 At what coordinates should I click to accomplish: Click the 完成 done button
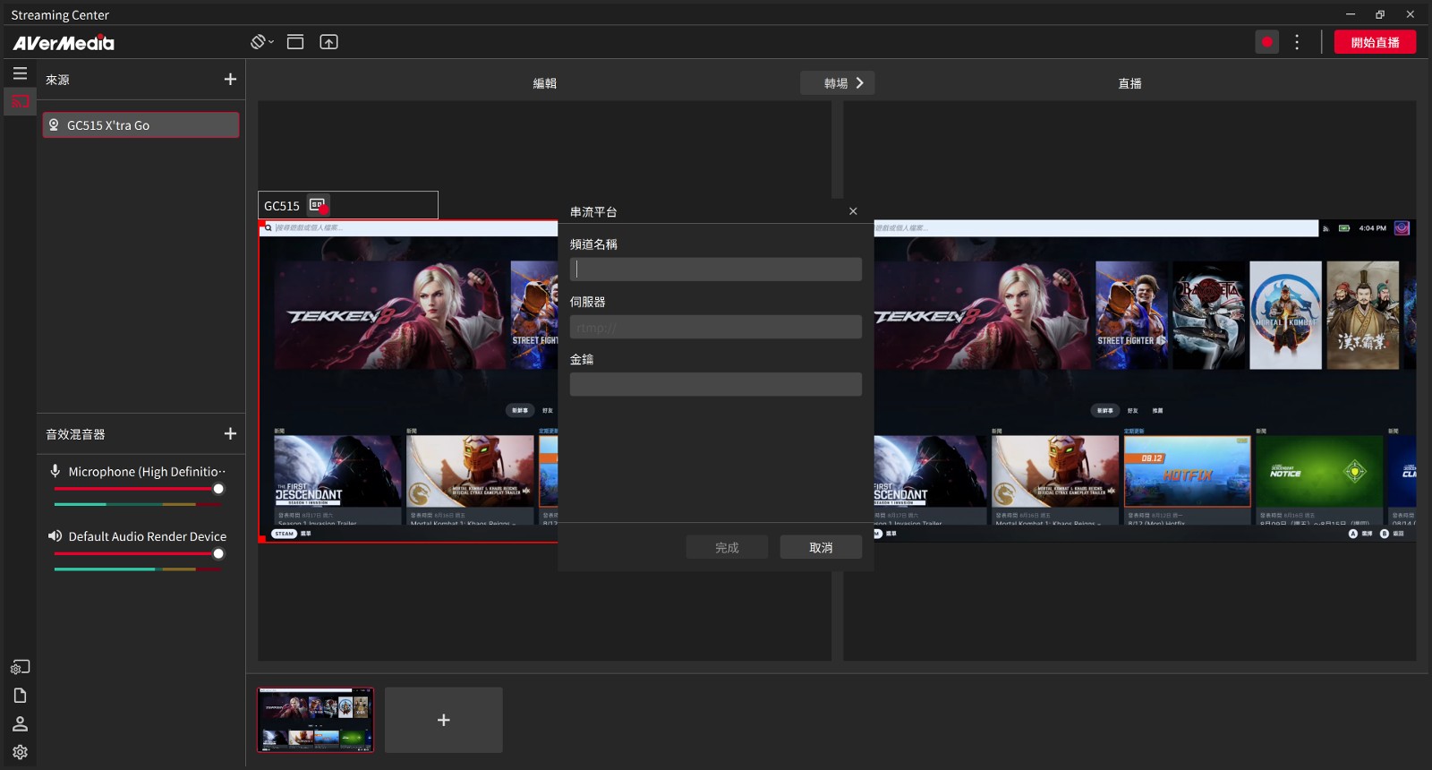(x=727, y=547)
